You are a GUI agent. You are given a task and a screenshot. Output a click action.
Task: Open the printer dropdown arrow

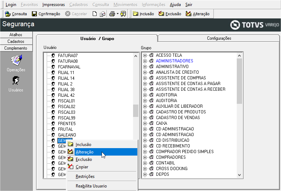[117, 14]
